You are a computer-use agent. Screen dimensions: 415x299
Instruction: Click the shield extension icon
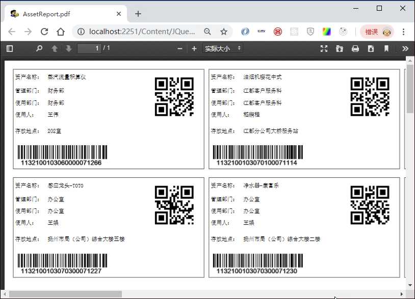tap(310, 32)
